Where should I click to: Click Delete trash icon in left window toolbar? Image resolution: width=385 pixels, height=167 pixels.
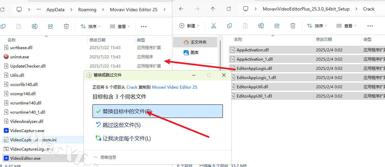point(66,26)
